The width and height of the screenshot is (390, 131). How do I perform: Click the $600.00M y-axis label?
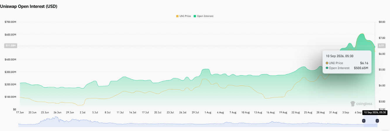pyautogui.click(x=11, y=35)
